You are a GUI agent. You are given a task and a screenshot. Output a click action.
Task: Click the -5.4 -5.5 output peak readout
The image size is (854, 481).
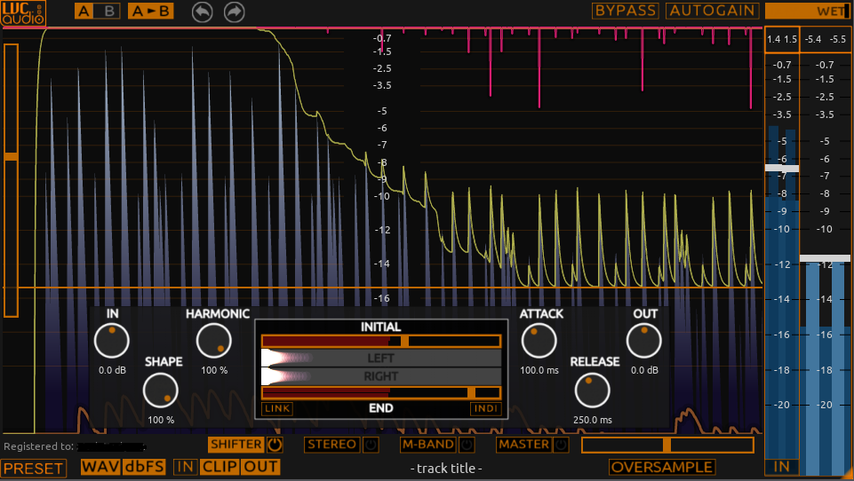click(826, 39)
